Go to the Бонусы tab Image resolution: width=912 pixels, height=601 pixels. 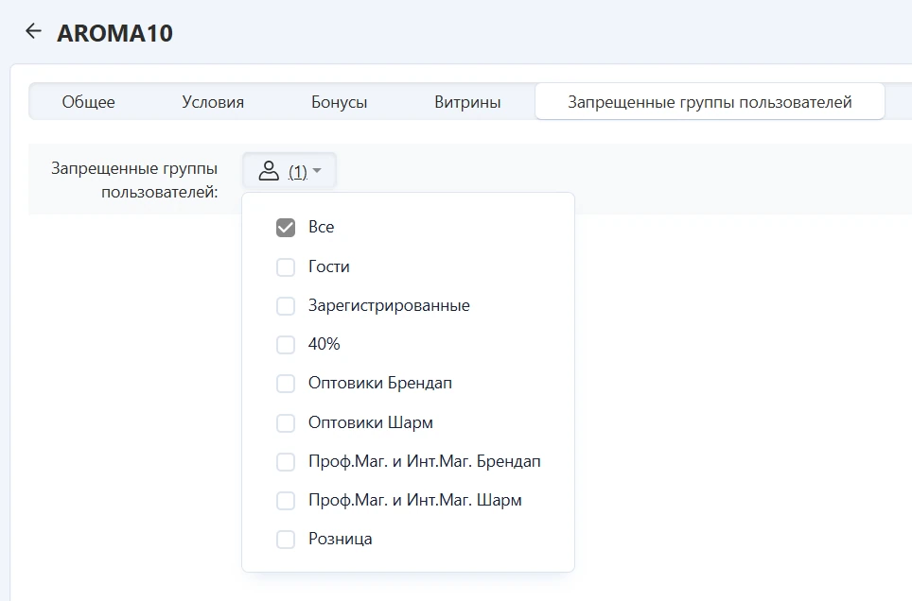(x=339, y=102)
